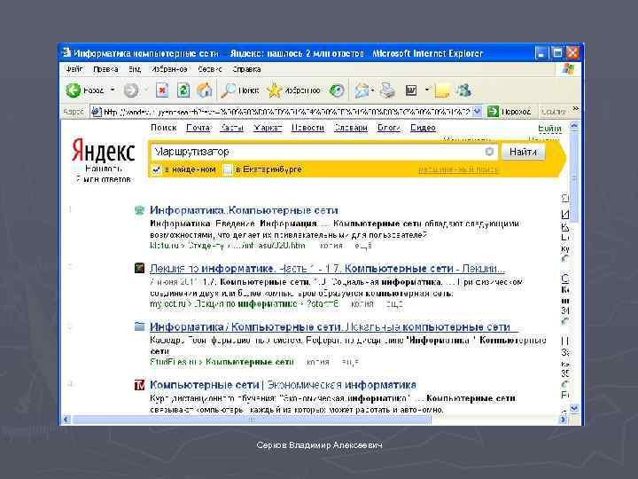Click the Messenger toolbar icon
Viewport: 638px width, 479px height.
pos(463,90)
